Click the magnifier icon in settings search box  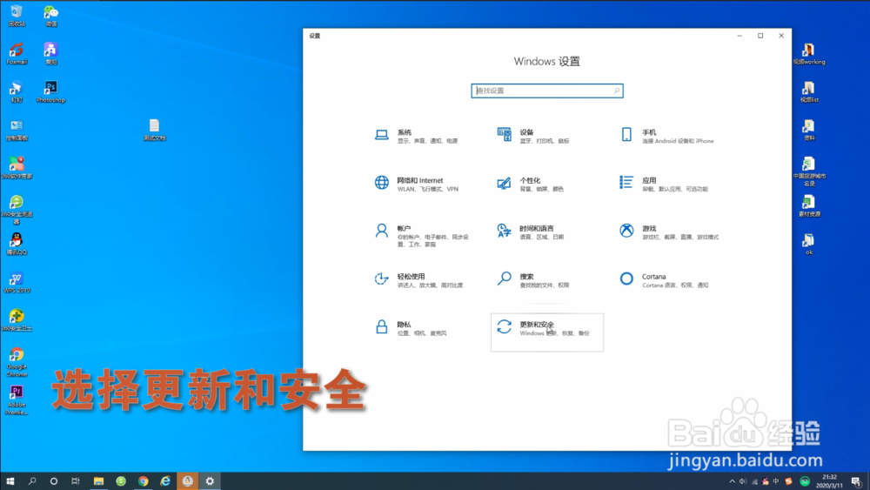(x=617, y=91)
